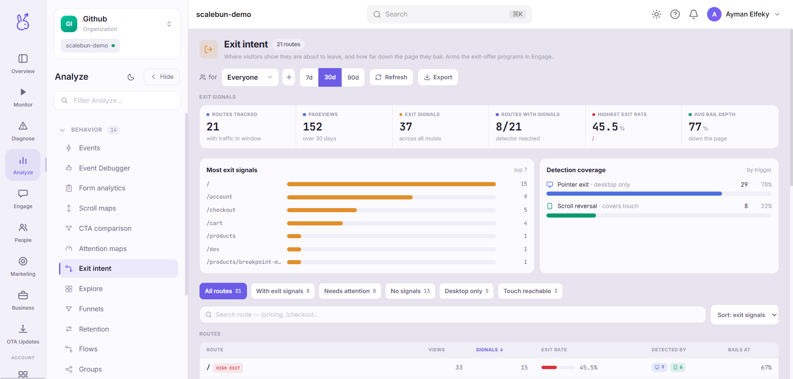
Task: Focus the Search route input field
Action: [x=453, y=315]
